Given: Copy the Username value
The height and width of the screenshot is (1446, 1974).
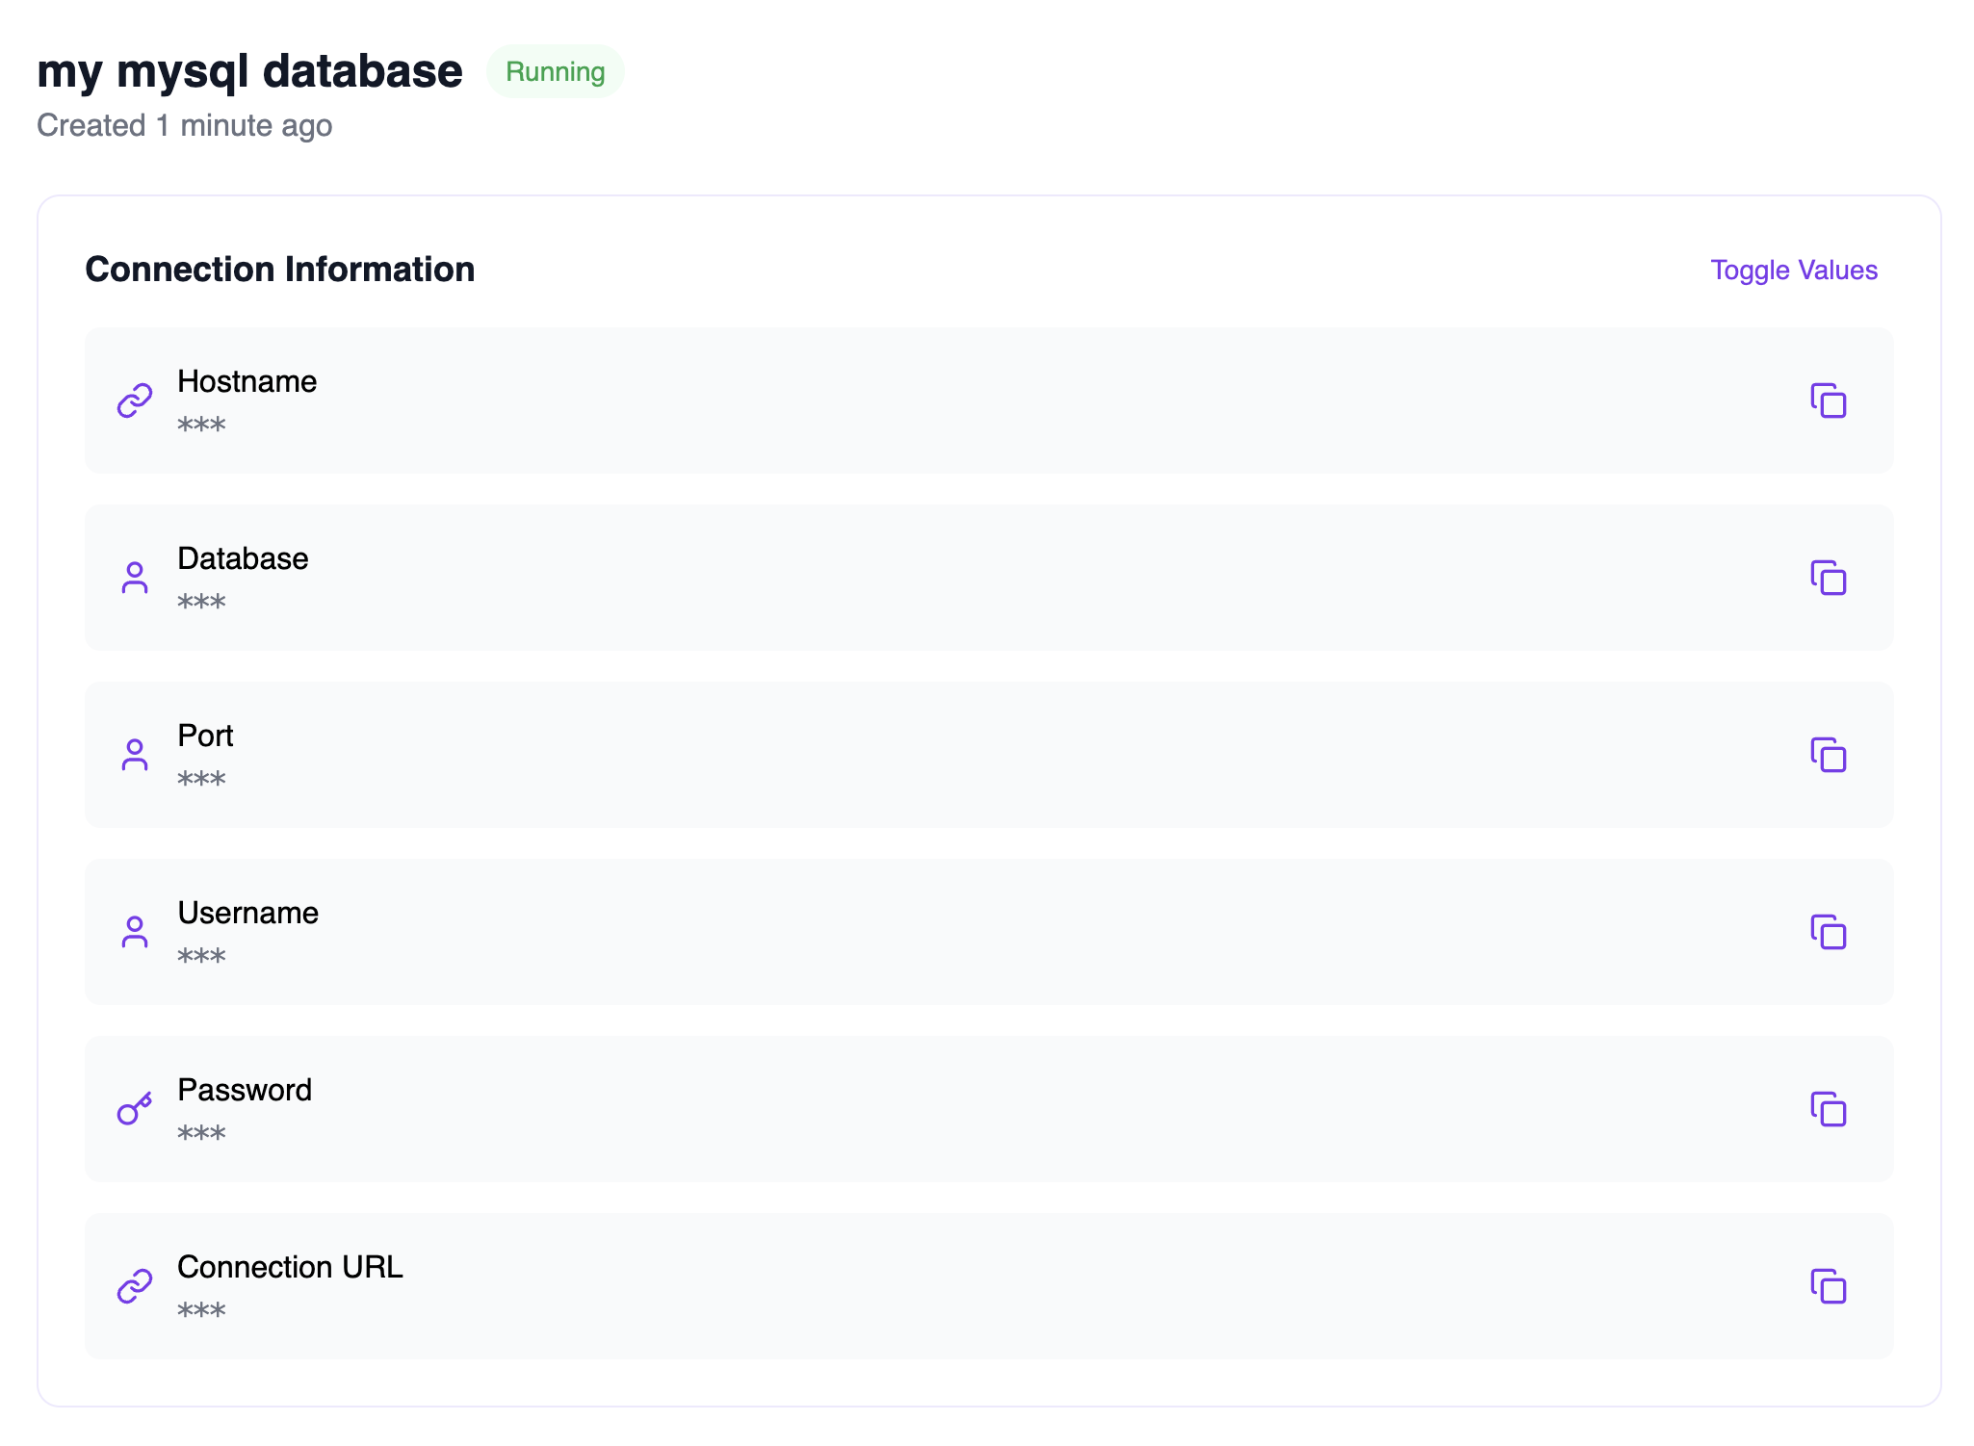Looking at the screenshot, I should click(x=1828, y=932).
